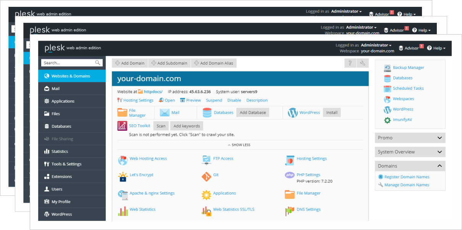Click the WordPress icon in the left sidebar
The height and width of the screenshot is (230, 462).
tap(47, 214)
